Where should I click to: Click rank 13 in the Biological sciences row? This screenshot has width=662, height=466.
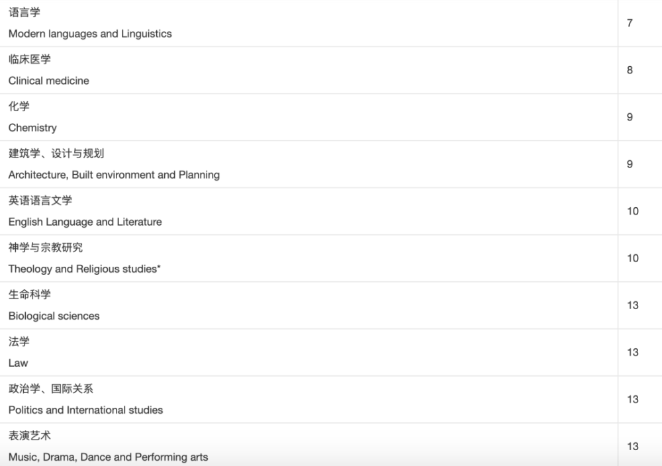tap(633, 305)
